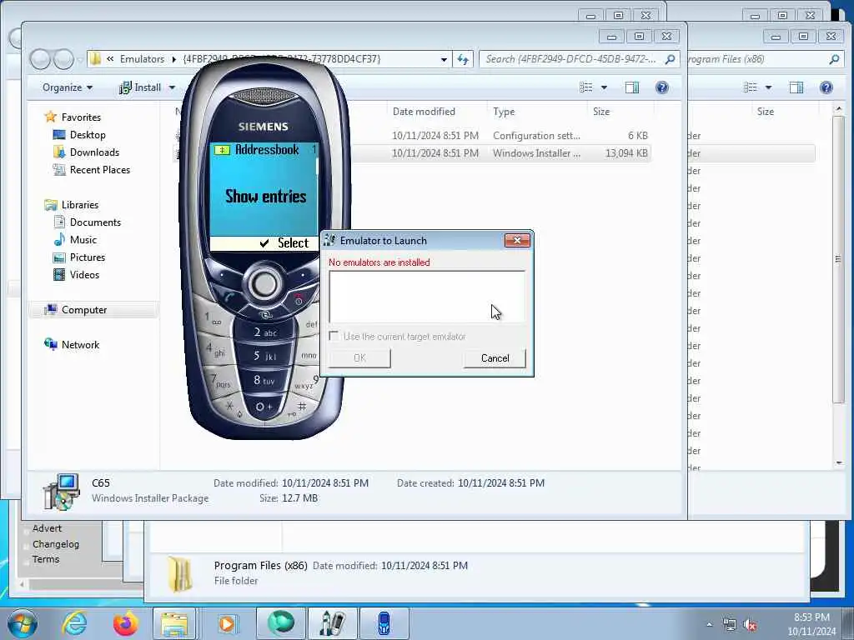Click the front window's search field
The width and height of the screenshot is (854, 640).
click(x=572, y=59)
